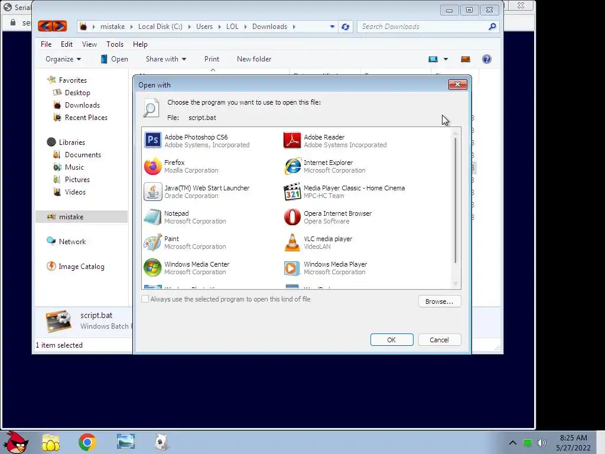Show hidden tray icons chevron
Screen dimensions: 605x454
coord(512,443)
